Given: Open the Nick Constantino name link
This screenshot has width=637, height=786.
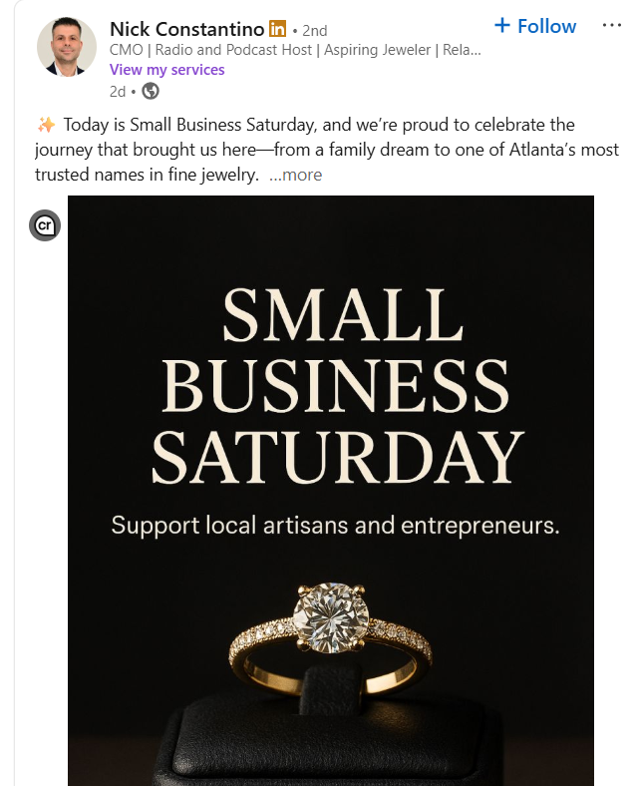Looking at the screenshot, I should [x=186, y=29].
